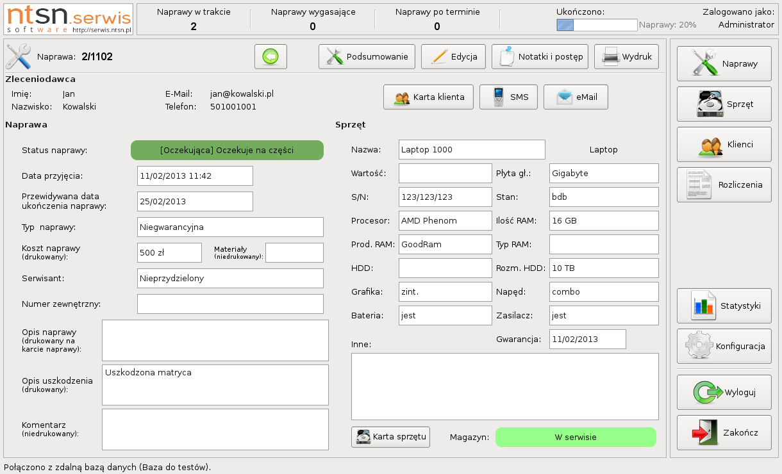Click the Ilość RAM field
This screenshot has height=474, width=782.
604,220
